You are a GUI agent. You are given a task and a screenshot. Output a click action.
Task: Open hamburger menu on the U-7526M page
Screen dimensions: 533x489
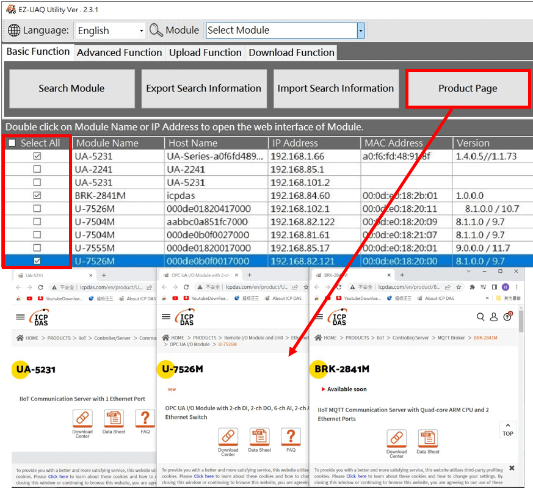165,317
